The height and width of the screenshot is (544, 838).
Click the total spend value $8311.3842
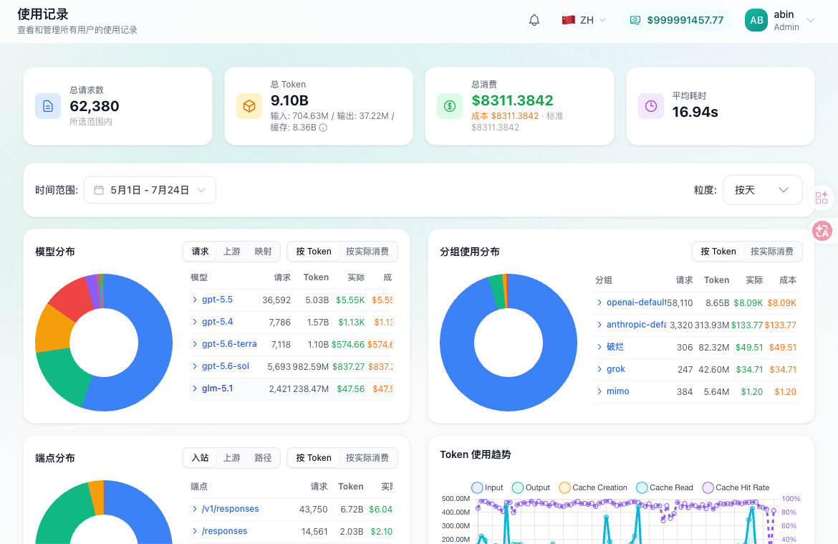[512, 100]
